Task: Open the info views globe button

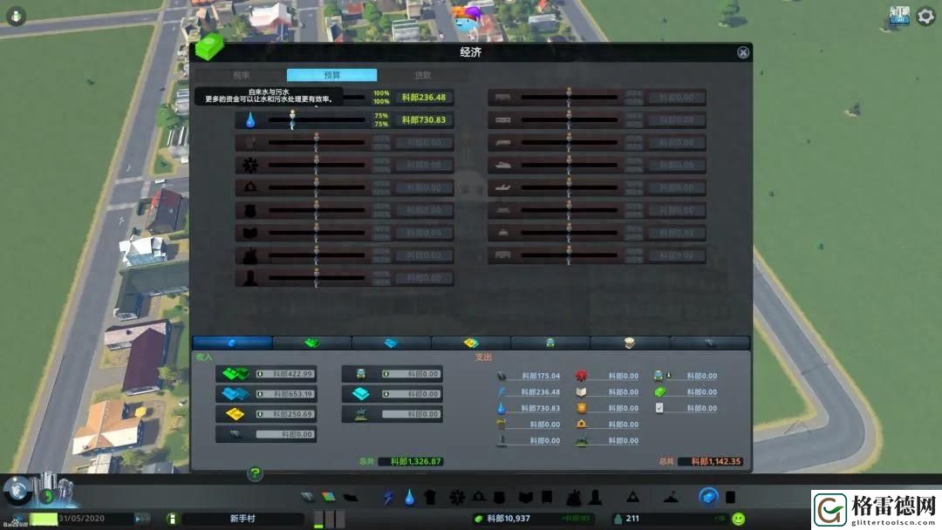Action: tap(17, 491)
